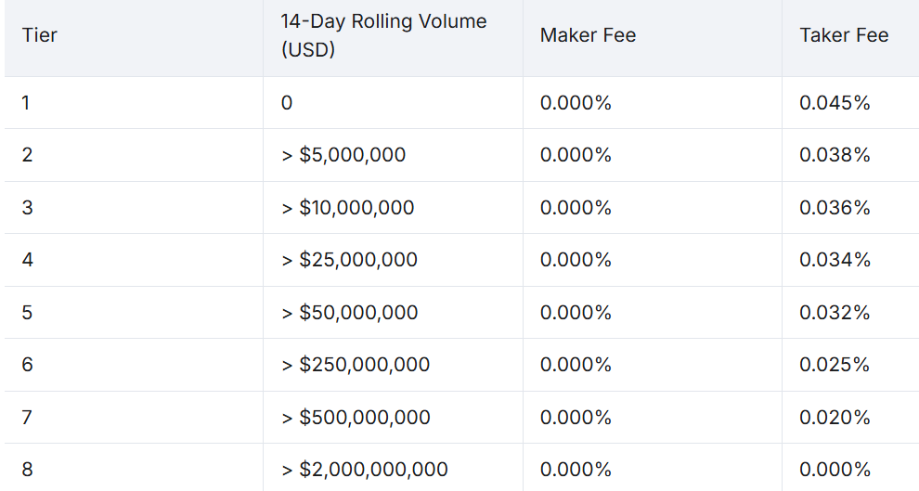
Task: Select the 0.032% taker fee value
Action: [835, 313]
